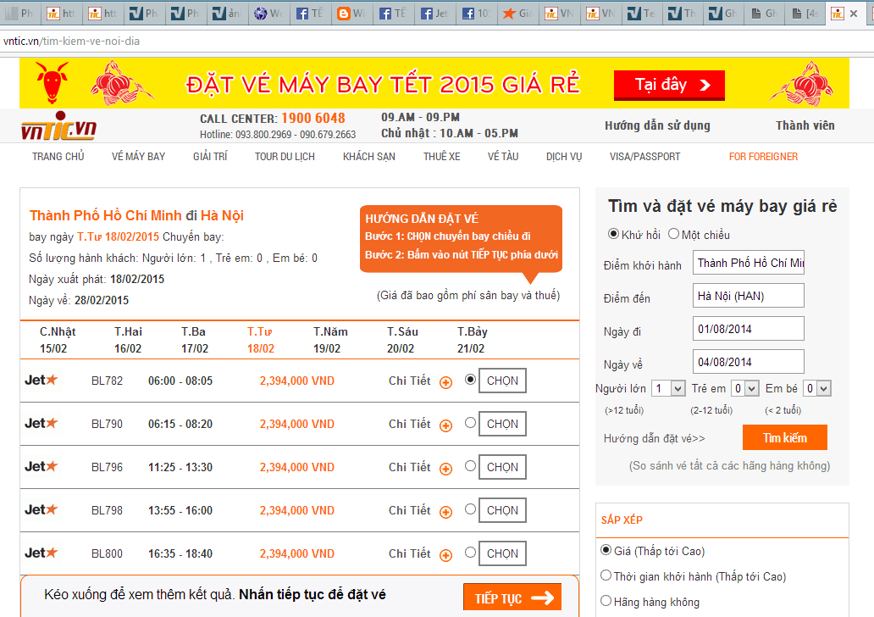The height and width of the screenshot is (617, 874).
Task: Open FOR FOREIGNER menu link
Action: pos(763,157)
